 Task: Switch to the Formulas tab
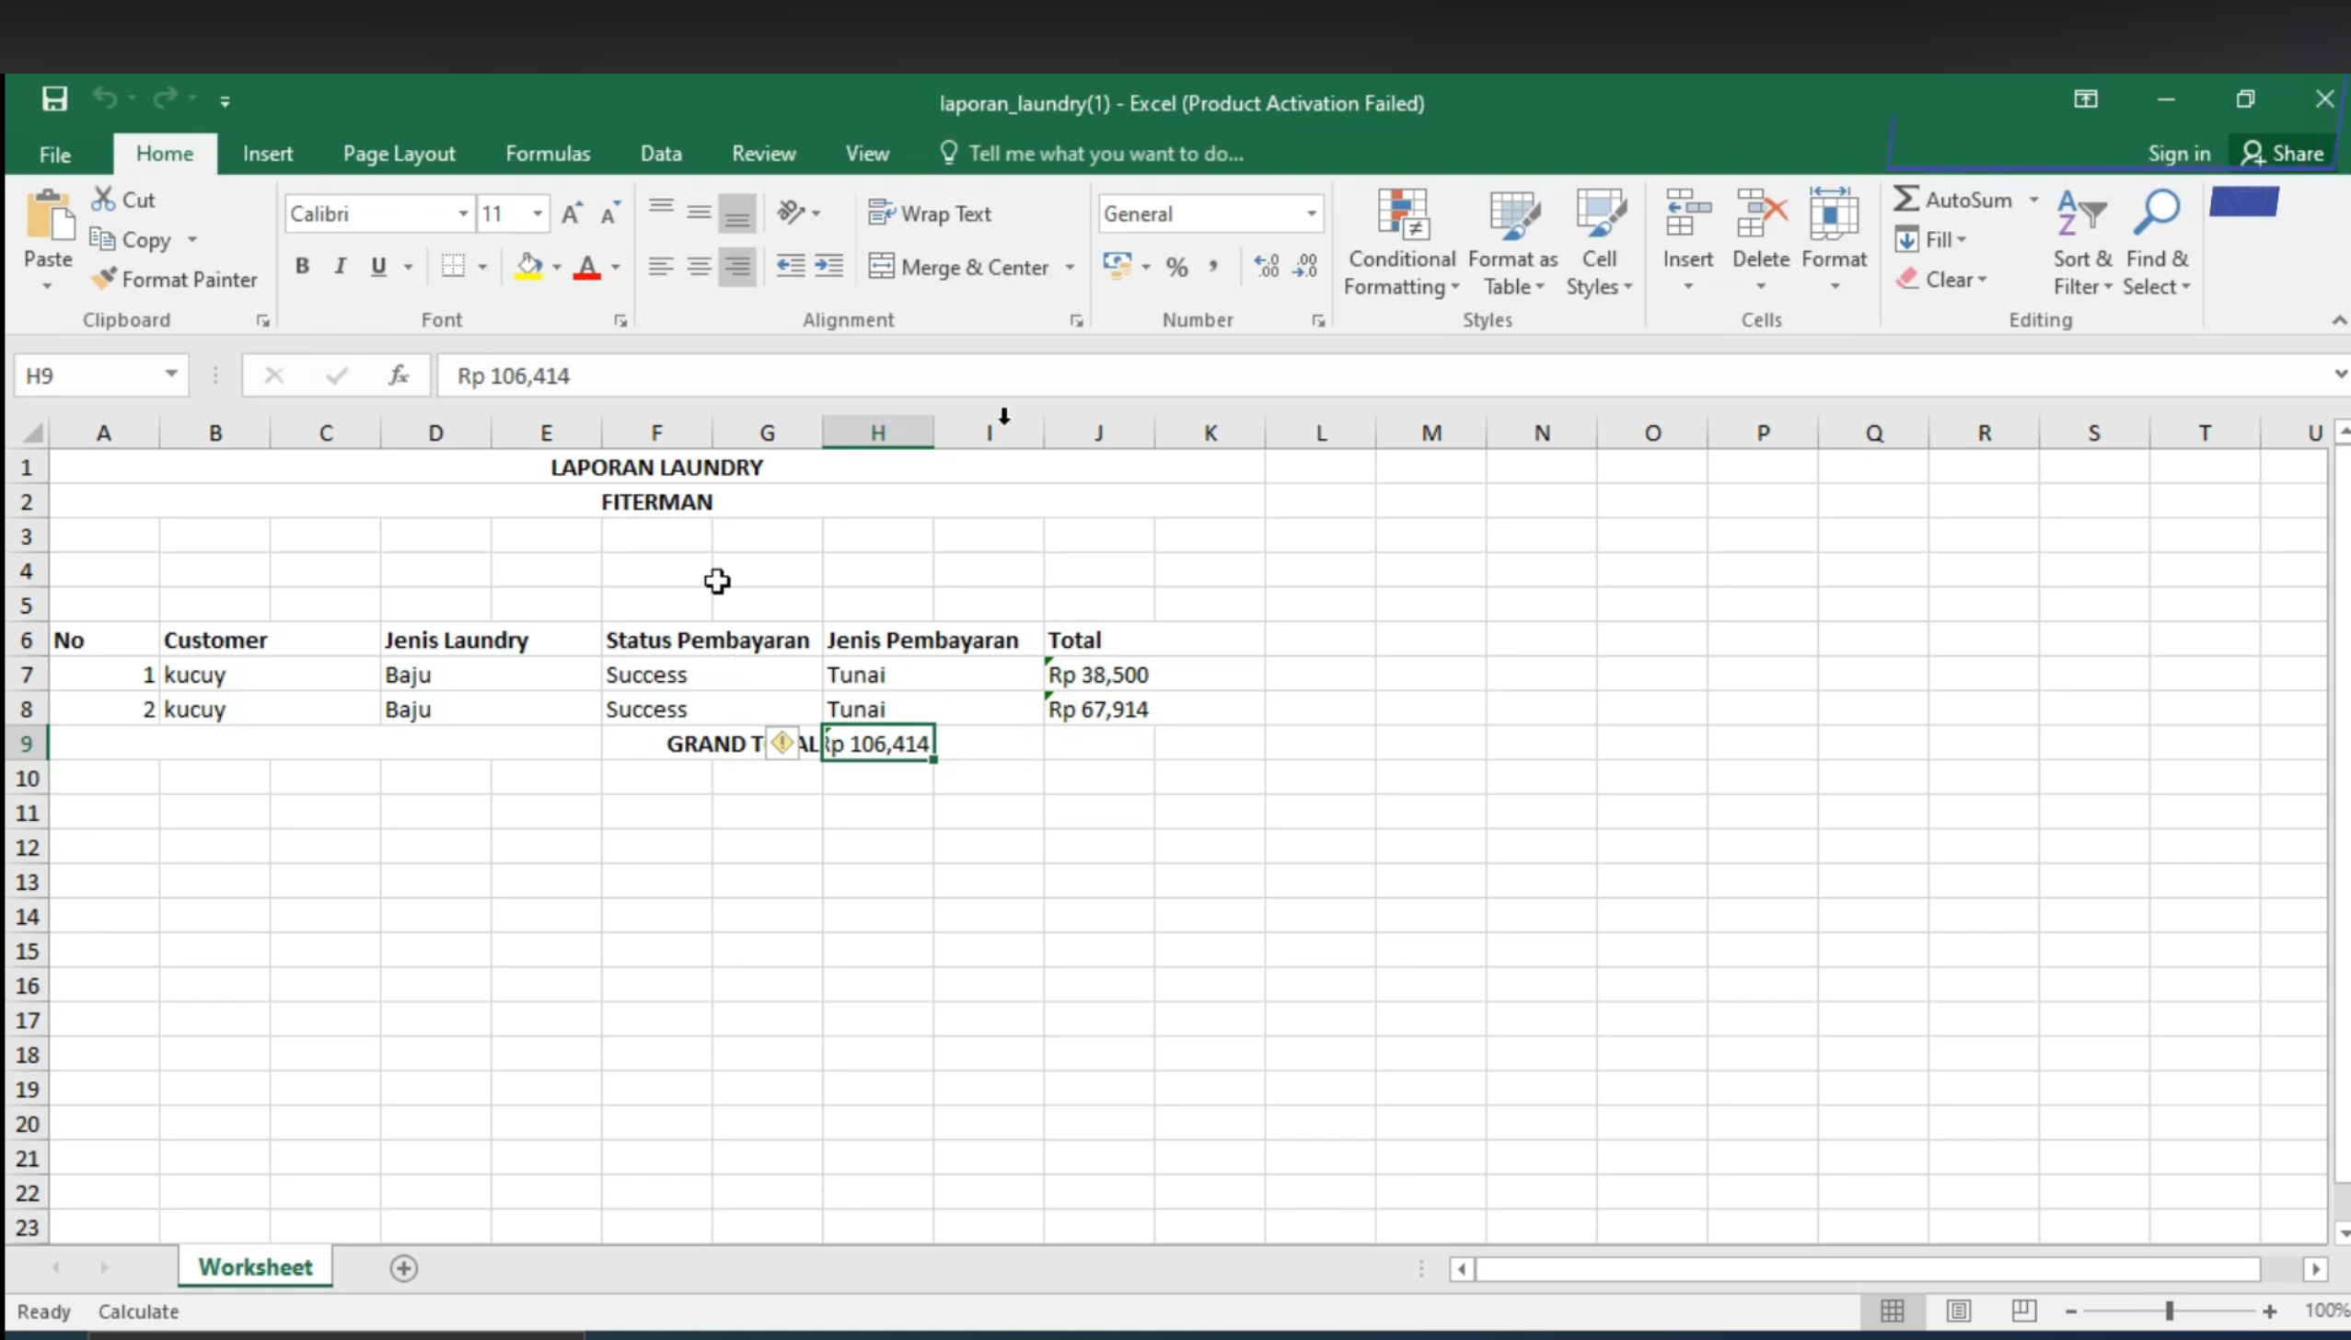548,154
